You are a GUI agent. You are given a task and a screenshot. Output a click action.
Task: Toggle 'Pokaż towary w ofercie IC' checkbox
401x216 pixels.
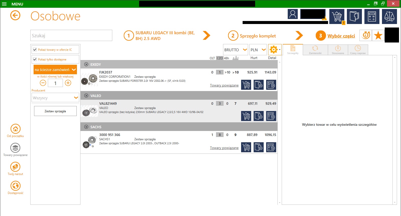coord(35,49)
